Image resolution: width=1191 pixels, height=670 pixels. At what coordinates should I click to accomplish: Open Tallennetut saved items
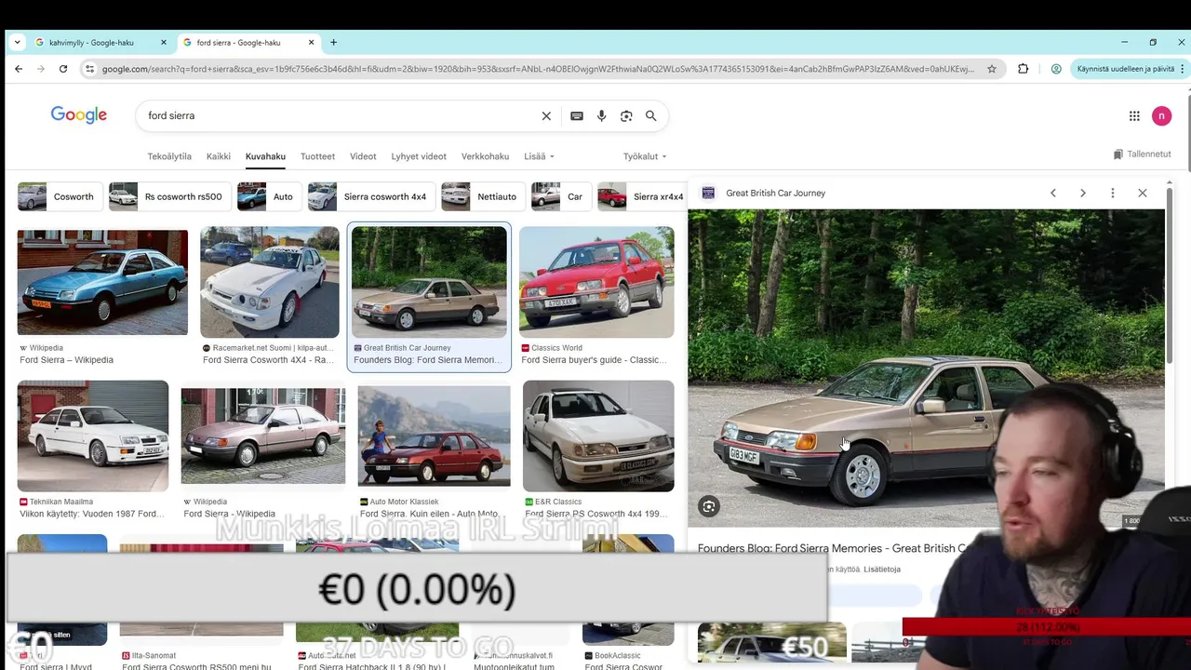(x=1143, y=154)
